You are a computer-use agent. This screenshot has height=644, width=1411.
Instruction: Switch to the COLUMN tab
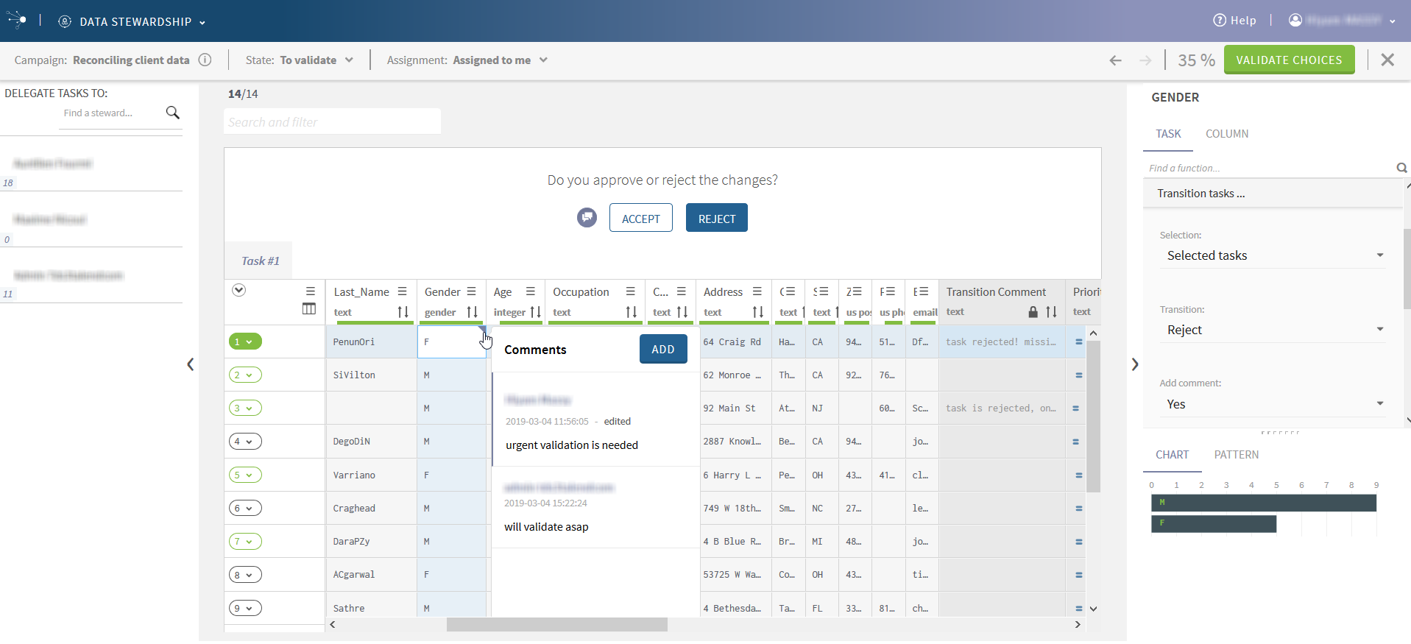[1226, 134]
